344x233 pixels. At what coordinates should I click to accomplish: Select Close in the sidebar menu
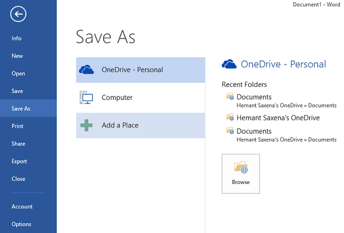click(x=18, y=179)
